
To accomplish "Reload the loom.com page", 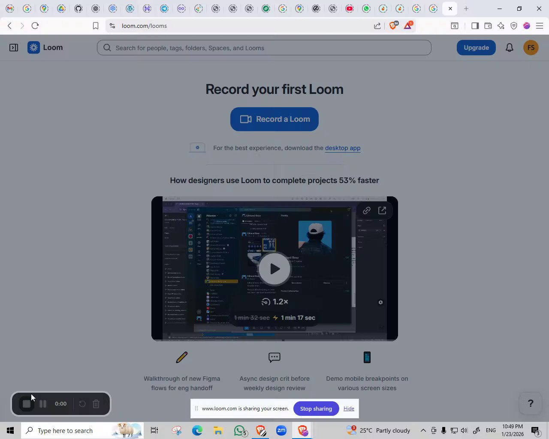I will click(35, 26).
